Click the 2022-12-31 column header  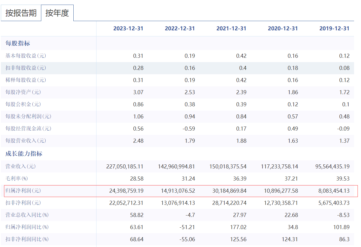coord(180,29)
